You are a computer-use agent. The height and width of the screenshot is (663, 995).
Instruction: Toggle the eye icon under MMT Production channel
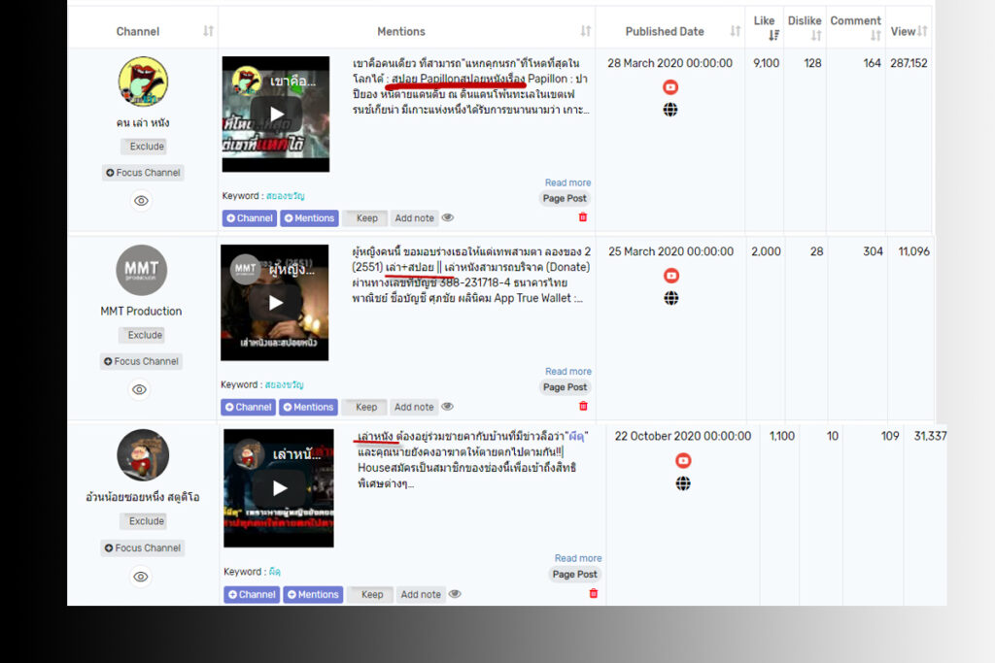click(140, 389)
